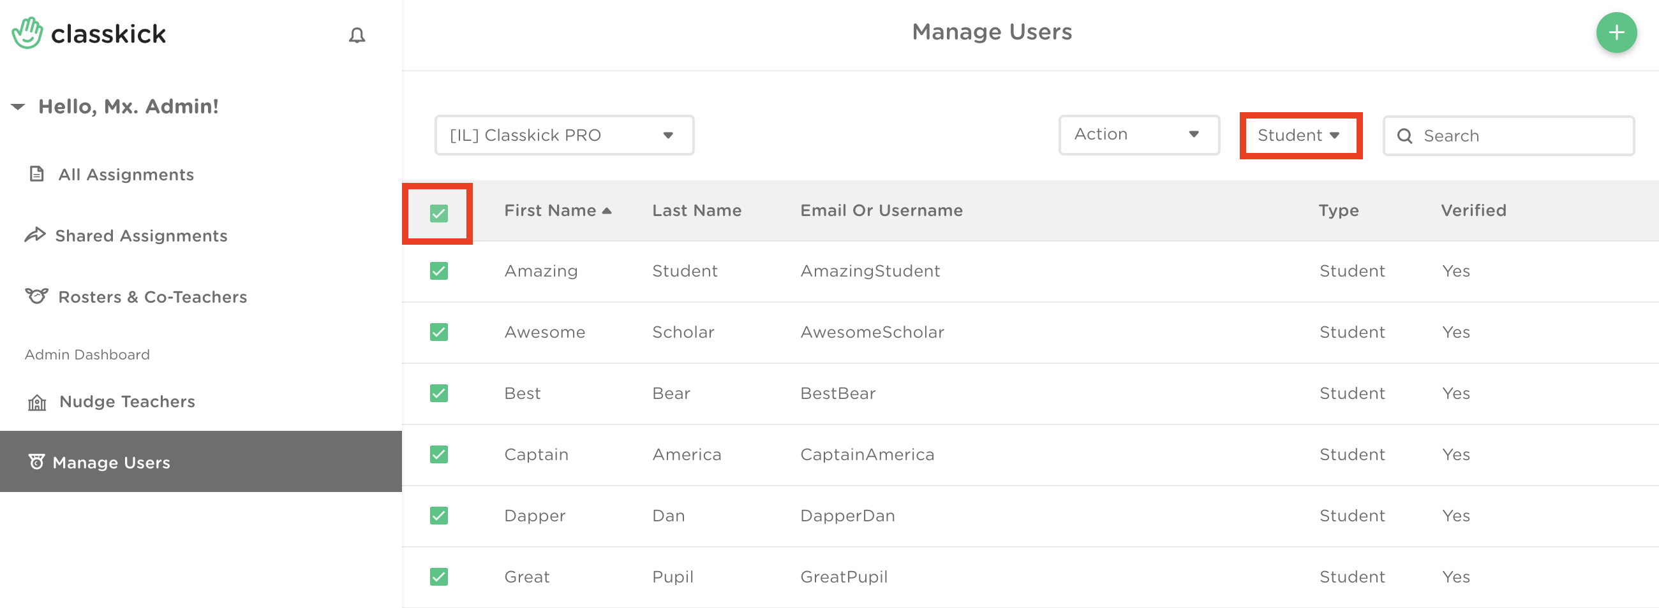
Task: Click the notification bell icon
Action: (357, 35)
